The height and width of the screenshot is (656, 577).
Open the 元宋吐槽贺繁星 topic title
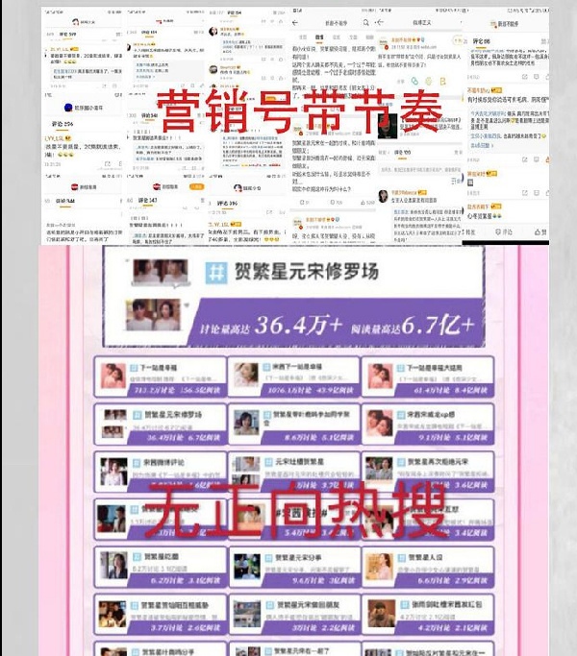[x=300, y=461]
